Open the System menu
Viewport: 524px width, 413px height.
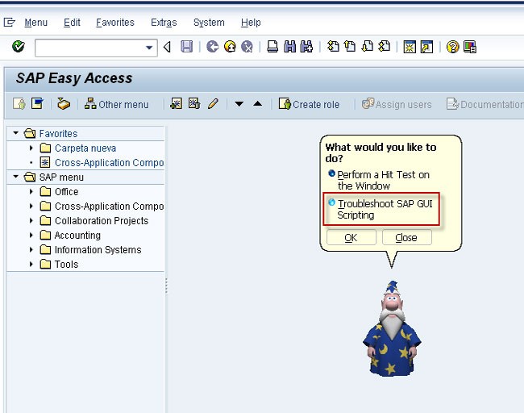[x=209, y=23]
